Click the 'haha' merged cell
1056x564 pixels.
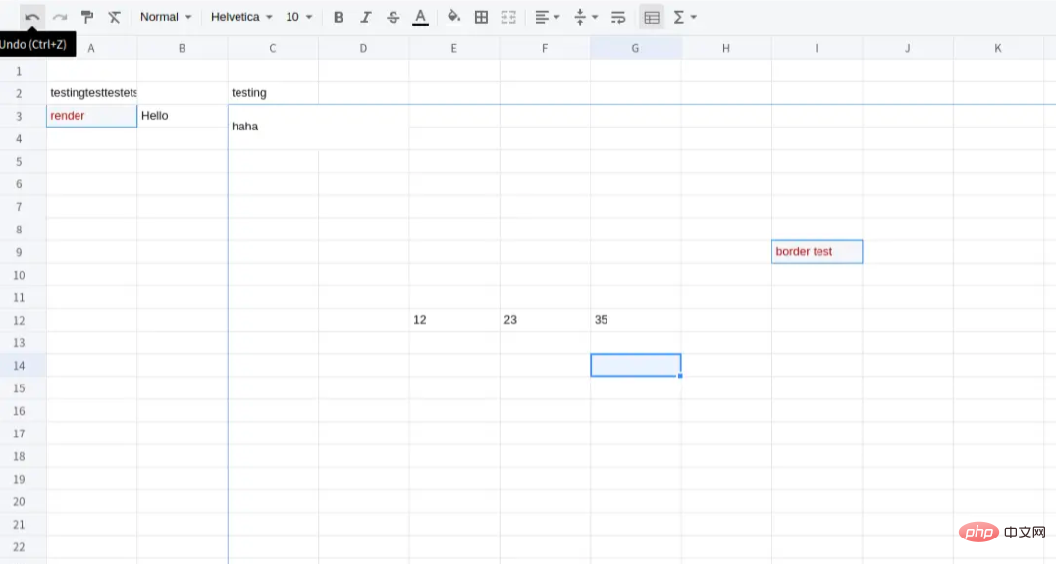319,128
